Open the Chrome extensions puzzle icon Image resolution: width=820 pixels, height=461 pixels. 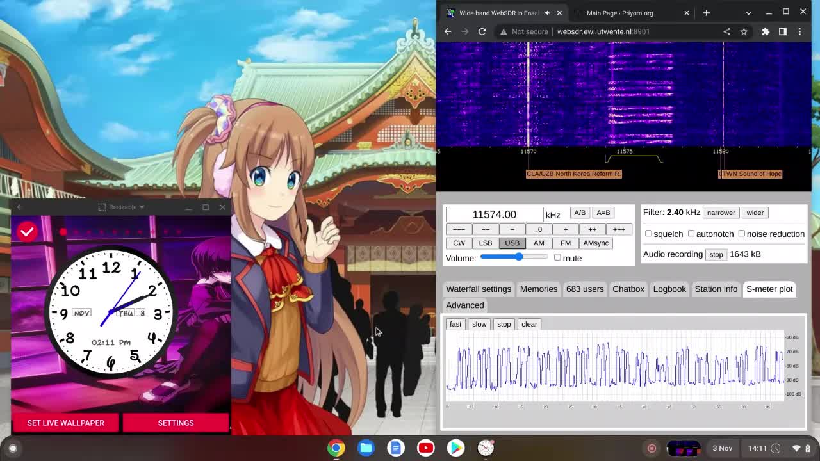[x=766, y=31]
